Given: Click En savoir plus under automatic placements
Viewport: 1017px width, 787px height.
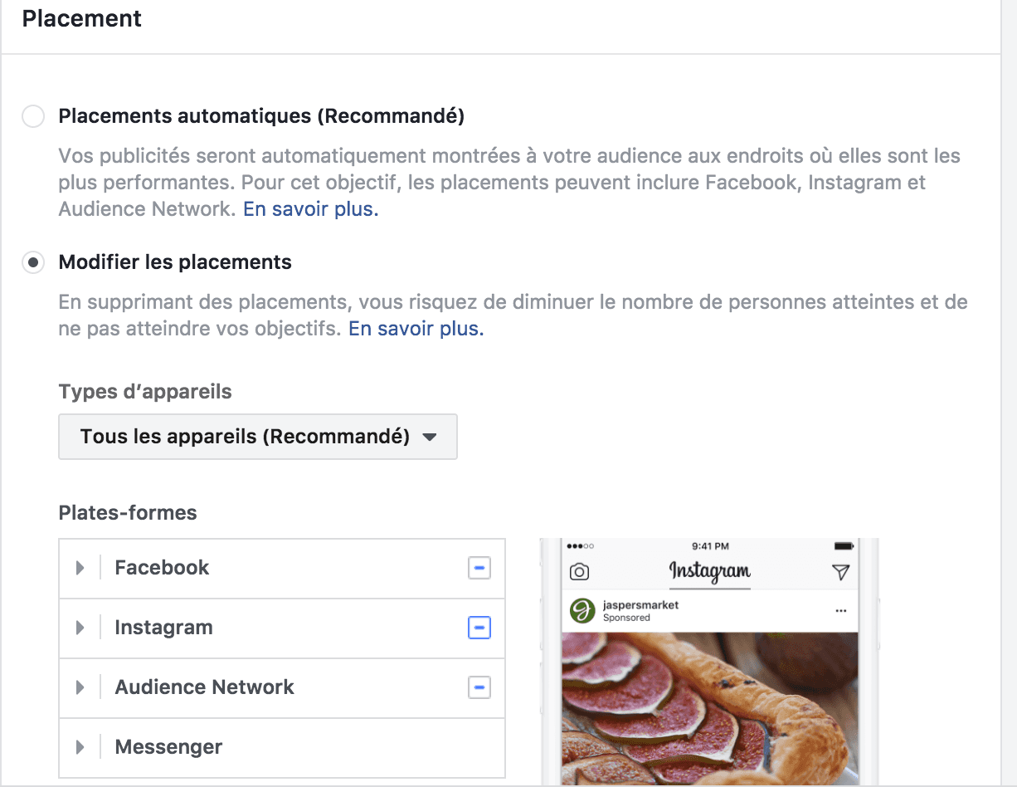Looking at the screenshot, I should pos(310,209).
